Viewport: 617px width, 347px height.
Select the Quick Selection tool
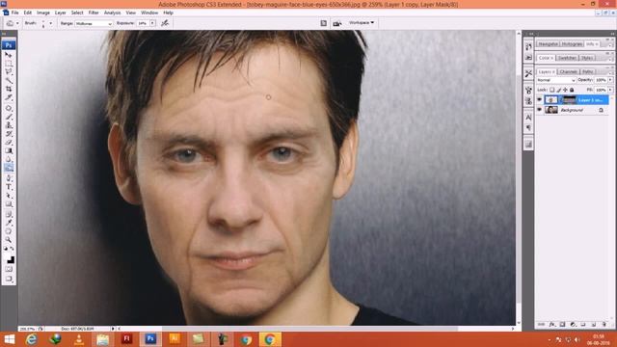tap(9, 80)
